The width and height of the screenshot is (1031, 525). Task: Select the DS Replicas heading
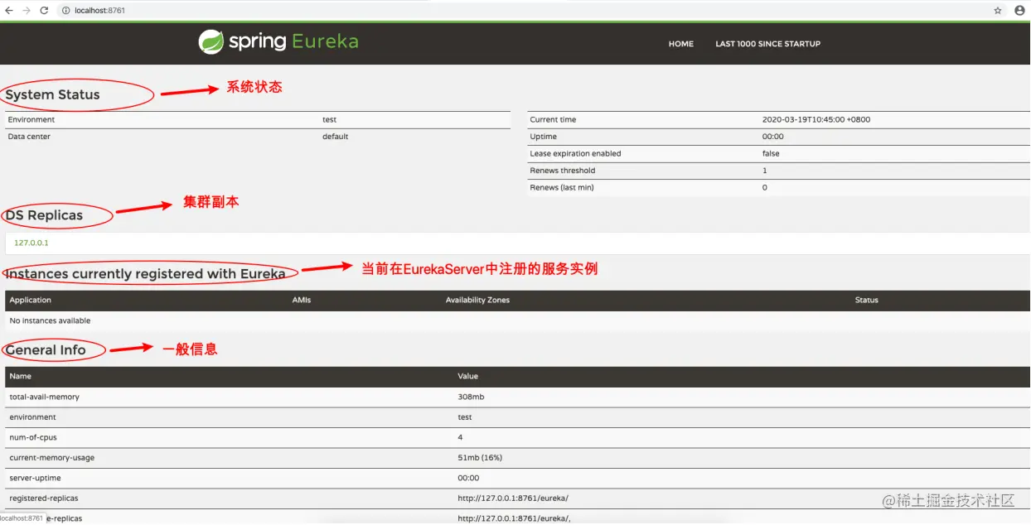(44, 215)
